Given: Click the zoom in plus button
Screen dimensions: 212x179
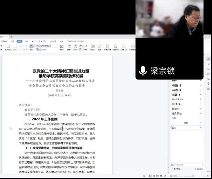Looking at the screenshot, I should [x=205, y=176].
